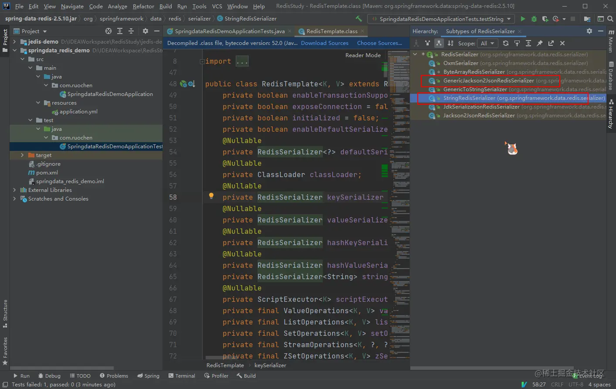Toggle alphabetical sorting in Hierarchy
This screenshot has width=616, height=389.
(450, 43)
